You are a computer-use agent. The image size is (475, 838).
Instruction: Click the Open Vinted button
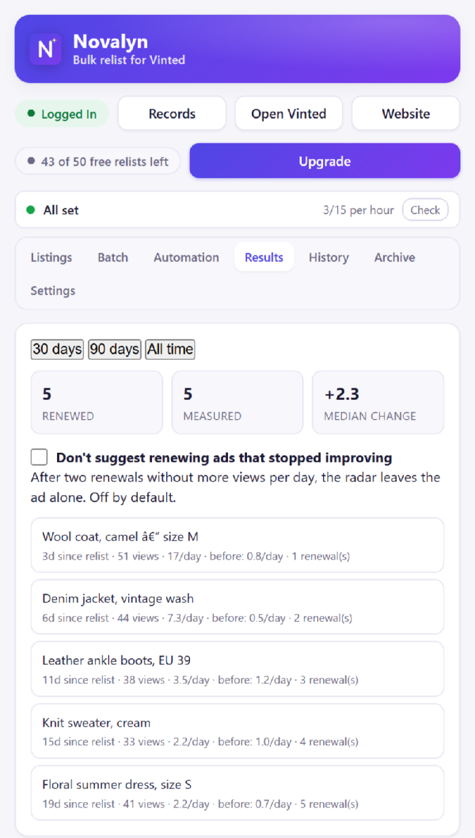(x=289, y=113)
